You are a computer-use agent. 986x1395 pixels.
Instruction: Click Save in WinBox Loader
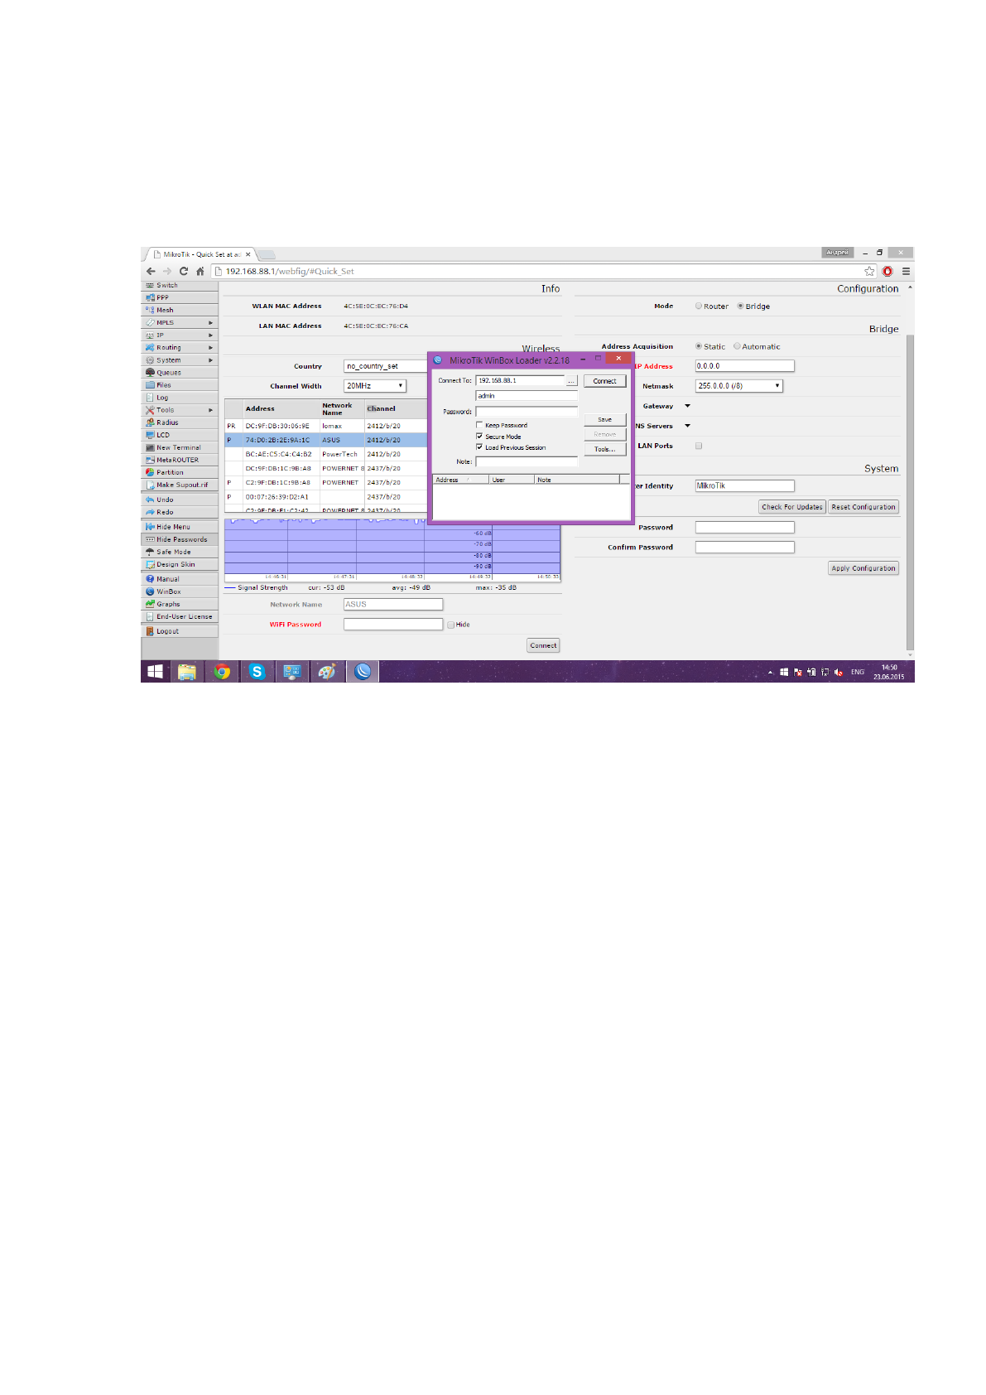(x=605, y=419)
